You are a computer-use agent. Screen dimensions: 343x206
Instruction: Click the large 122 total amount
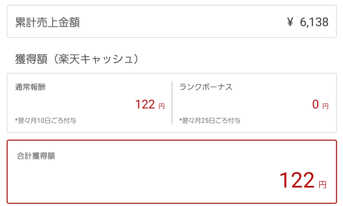click(297, 180)
